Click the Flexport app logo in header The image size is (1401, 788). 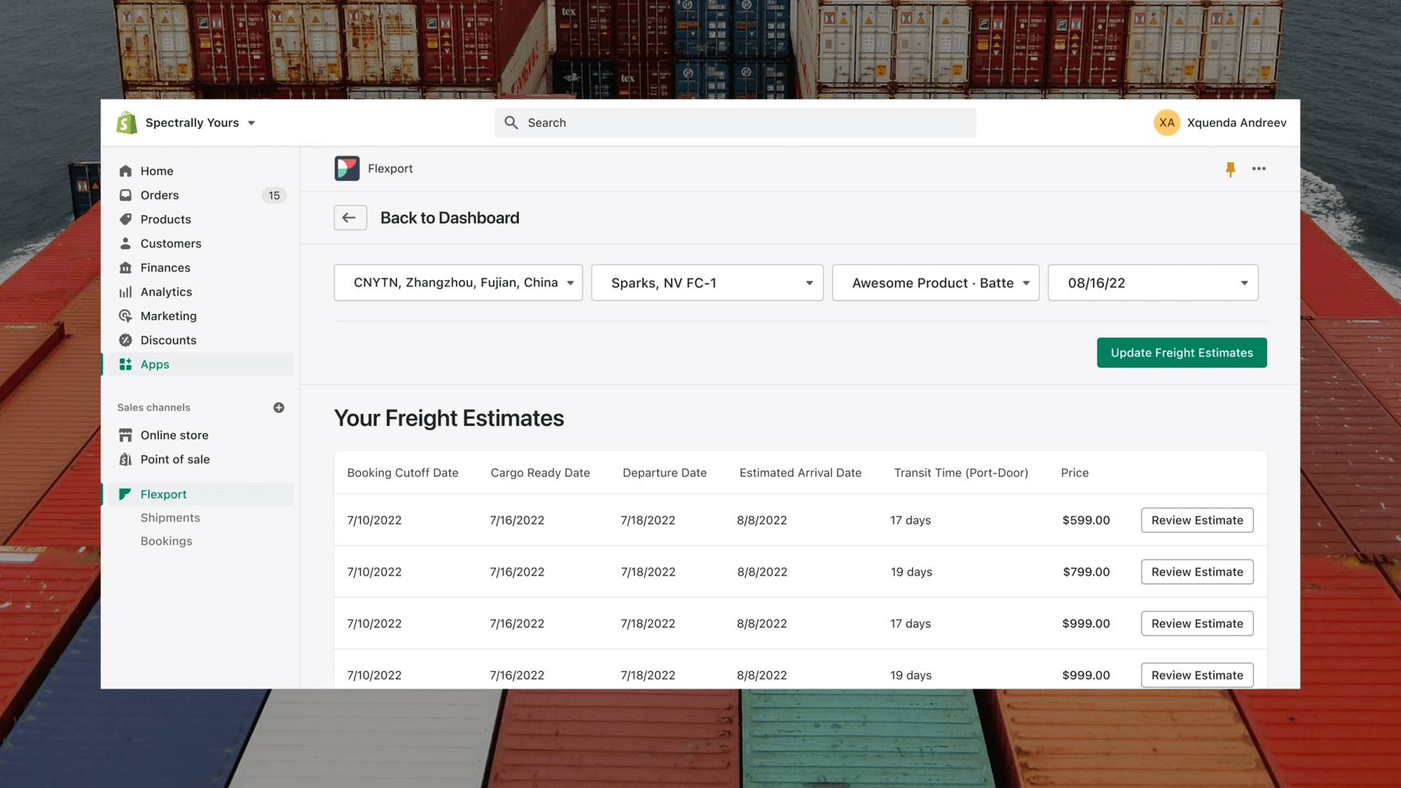[347, 169]
